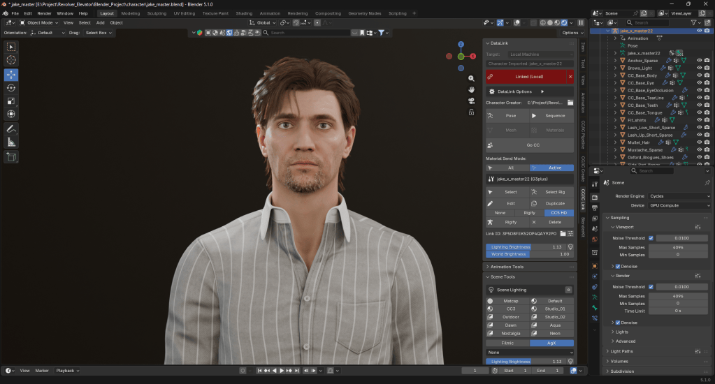Viewport: 715px width, 384px height.
Task: Click the Render Max Samples field
Action: pos(678,296)
